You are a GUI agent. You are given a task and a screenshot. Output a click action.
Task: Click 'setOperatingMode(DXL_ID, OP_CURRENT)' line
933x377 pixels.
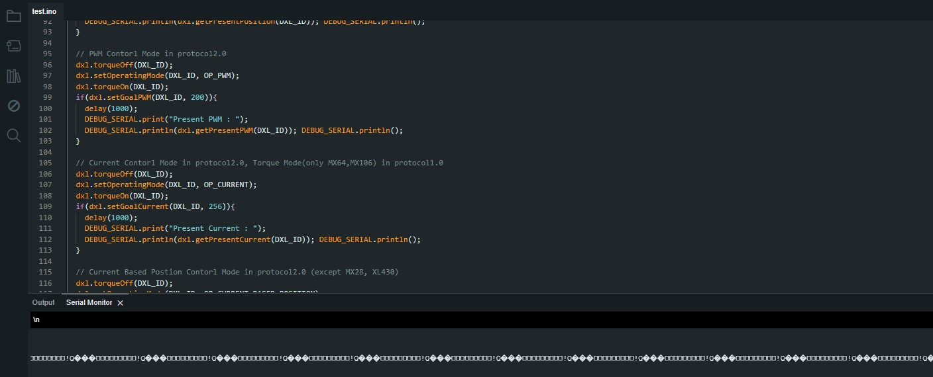tap(166, 185)
